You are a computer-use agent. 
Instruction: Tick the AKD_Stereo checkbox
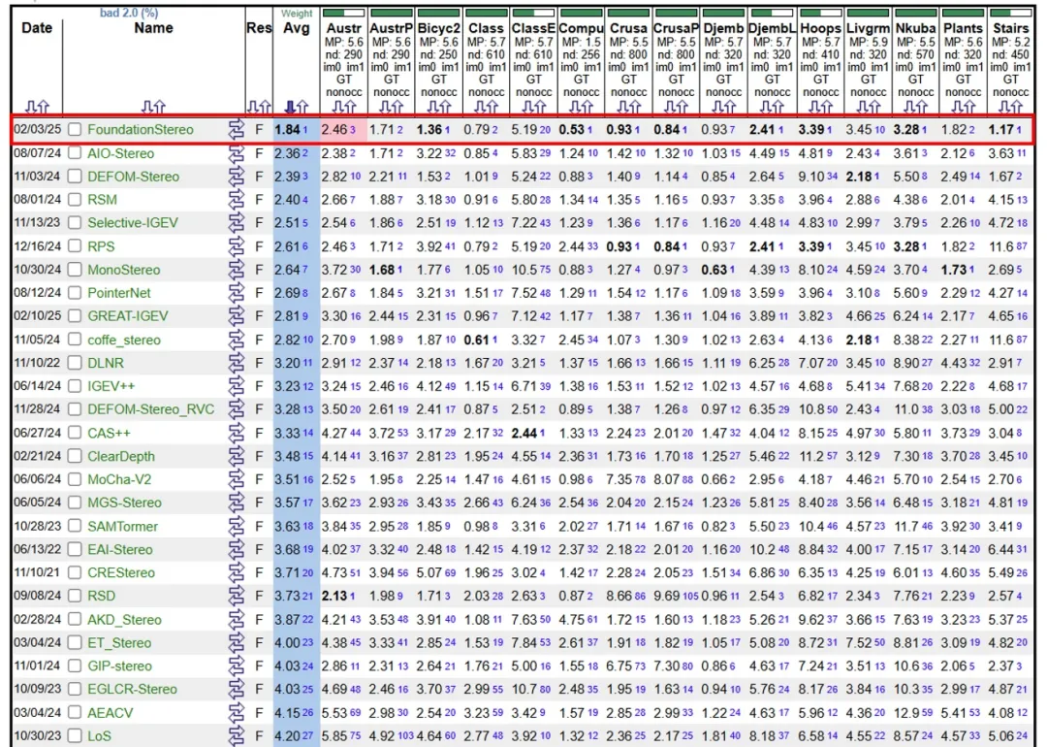(75, 619)
